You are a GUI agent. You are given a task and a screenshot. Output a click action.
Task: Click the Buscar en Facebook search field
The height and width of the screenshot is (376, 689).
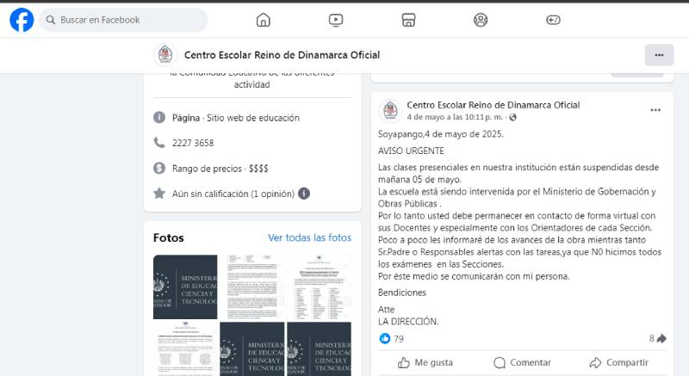pos(129,20)
